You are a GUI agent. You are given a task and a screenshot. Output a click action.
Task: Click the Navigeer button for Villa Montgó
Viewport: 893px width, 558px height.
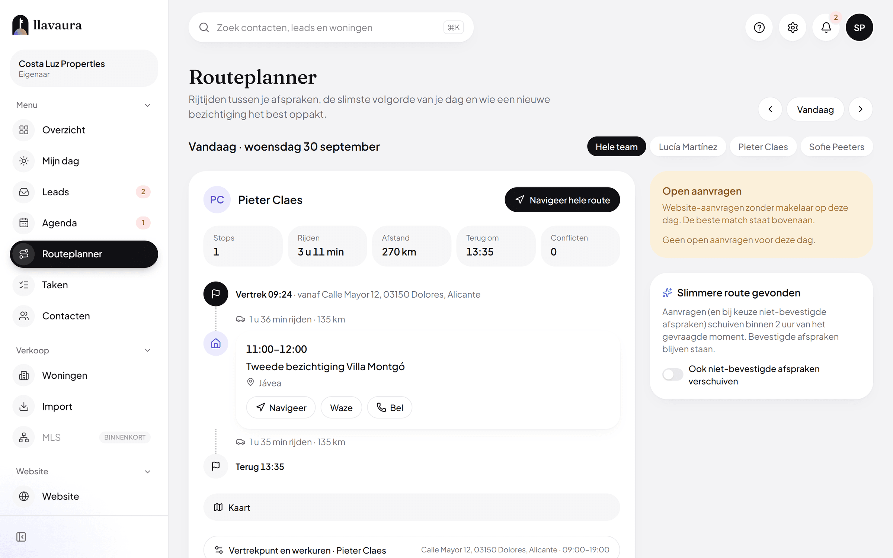[x=281, y=408]
